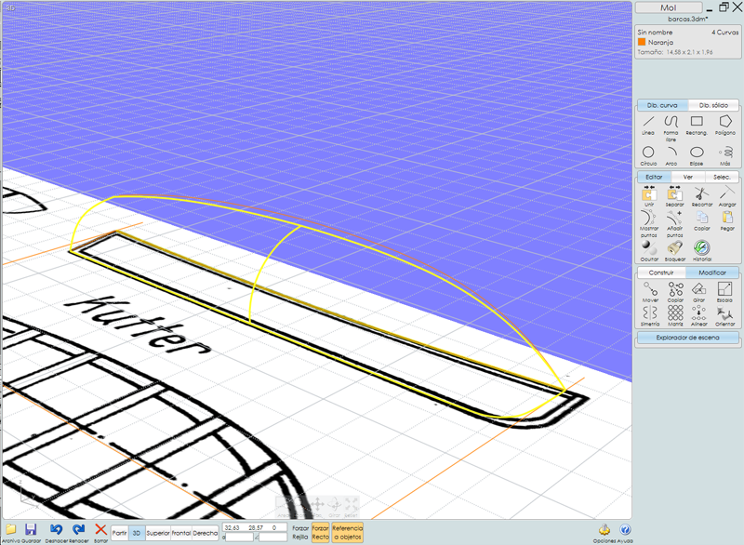Select the Elipse tool
744x545 pixels.
click(697, 155)
